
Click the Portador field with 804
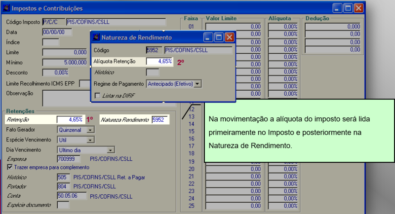(63, 186)
